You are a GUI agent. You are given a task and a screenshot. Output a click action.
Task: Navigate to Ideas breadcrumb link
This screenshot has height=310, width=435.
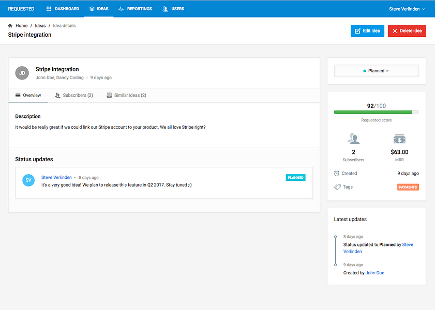click(x=40, y=25)
